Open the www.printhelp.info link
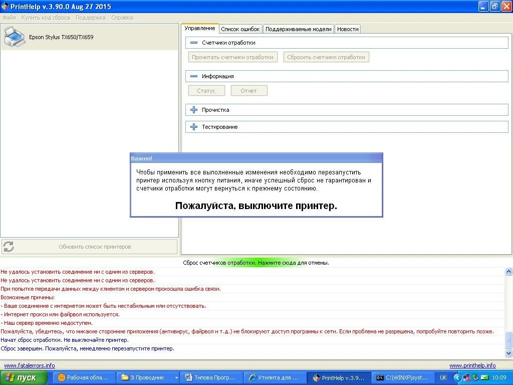The width and height of the screenshot is (513, 385). 472,365
